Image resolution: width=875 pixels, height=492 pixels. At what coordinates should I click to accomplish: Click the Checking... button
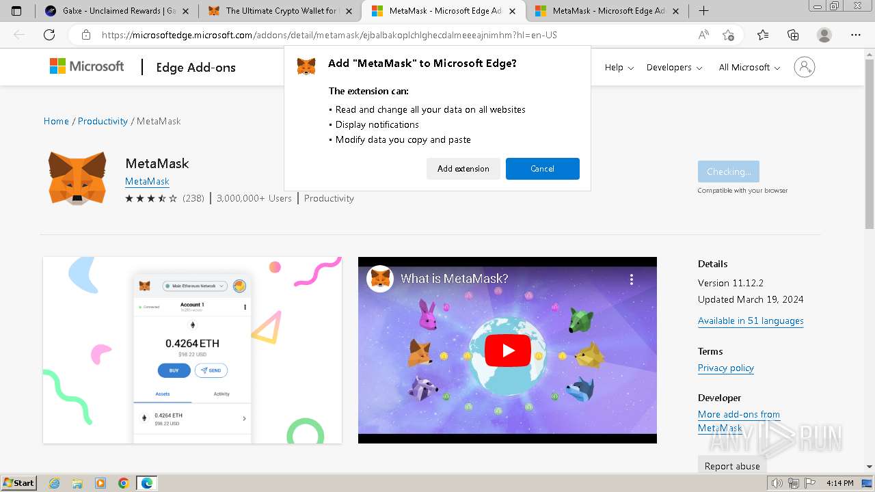pos(729,172)
